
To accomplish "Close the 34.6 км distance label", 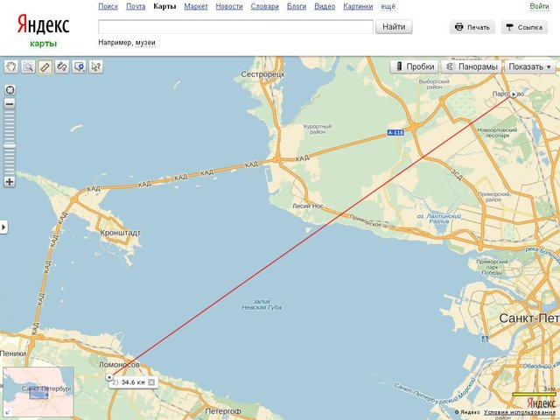I will tap(151, 382).
